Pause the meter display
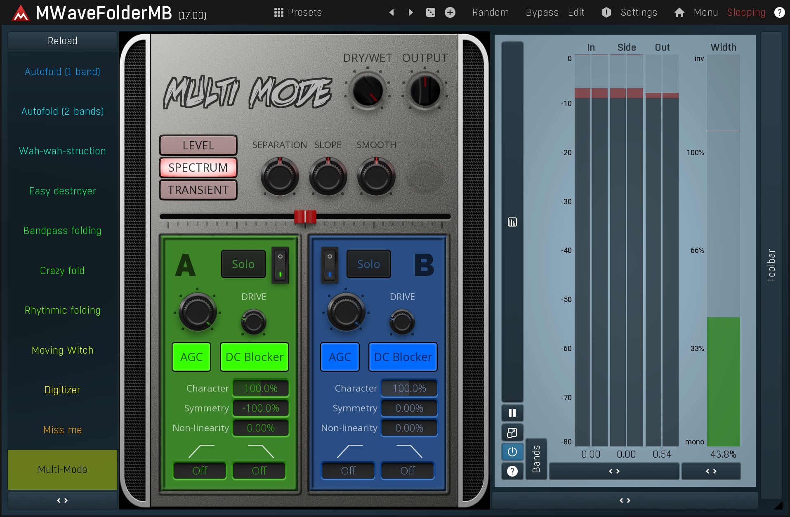The height and width of the screenshot is (517, 790). 512,413
